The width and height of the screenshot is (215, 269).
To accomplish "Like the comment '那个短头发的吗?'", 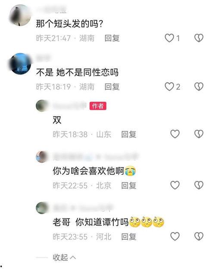I will (x=169, y=38).
